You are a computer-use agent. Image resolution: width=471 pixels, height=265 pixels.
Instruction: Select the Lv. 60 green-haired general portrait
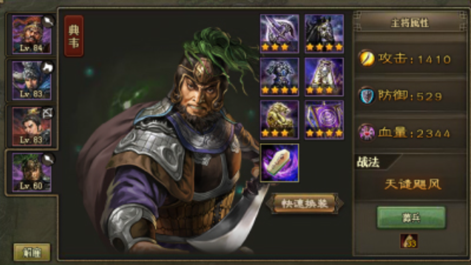click(32, 172)
